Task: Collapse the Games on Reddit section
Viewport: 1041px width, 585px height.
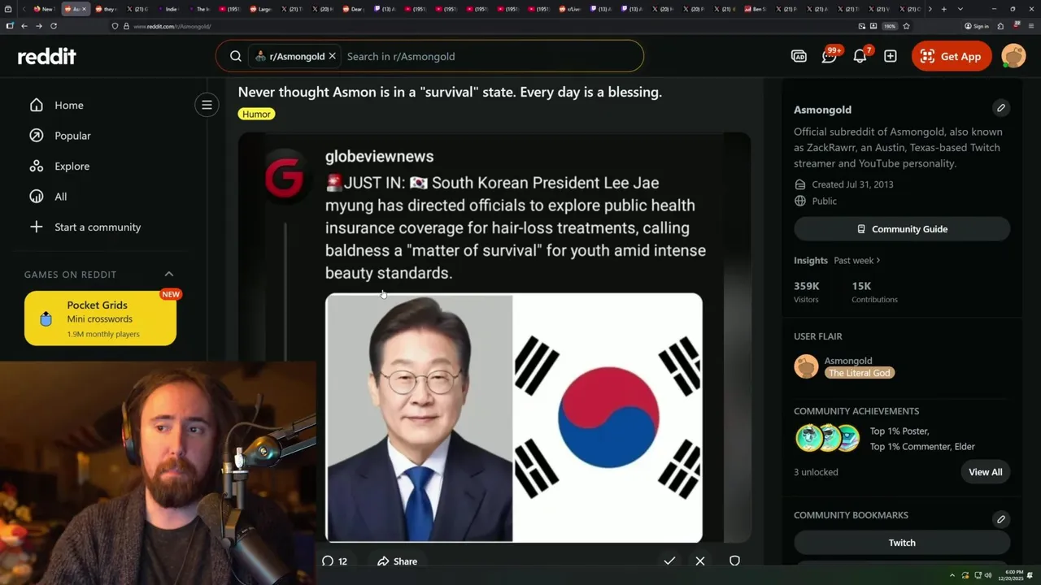Action: click(169, 274)
